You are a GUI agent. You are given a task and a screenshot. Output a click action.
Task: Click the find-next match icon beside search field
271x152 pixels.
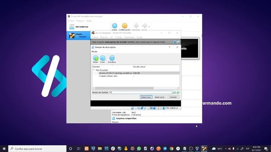click(x=178, y=92)
